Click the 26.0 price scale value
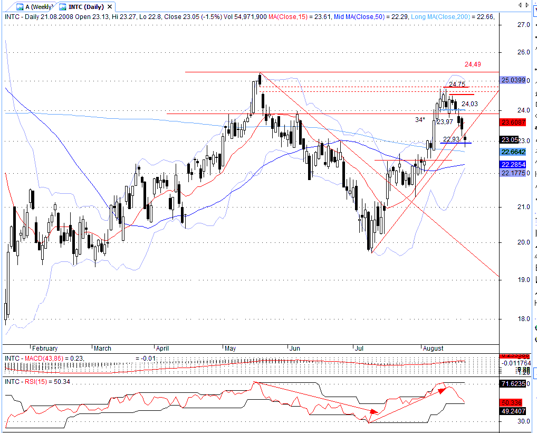Viewport: 537px width, 433px height. pos(524,52)
